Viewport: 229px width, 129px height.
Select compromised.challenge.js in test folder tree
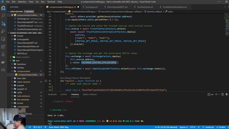pyautogui.click(x=28, y=75)
